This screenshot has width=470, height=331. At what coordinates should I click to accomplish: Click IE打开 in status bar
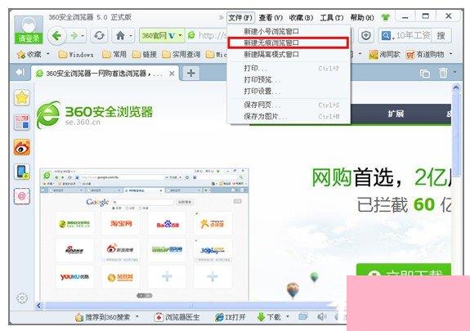click(x=231, y=317)
